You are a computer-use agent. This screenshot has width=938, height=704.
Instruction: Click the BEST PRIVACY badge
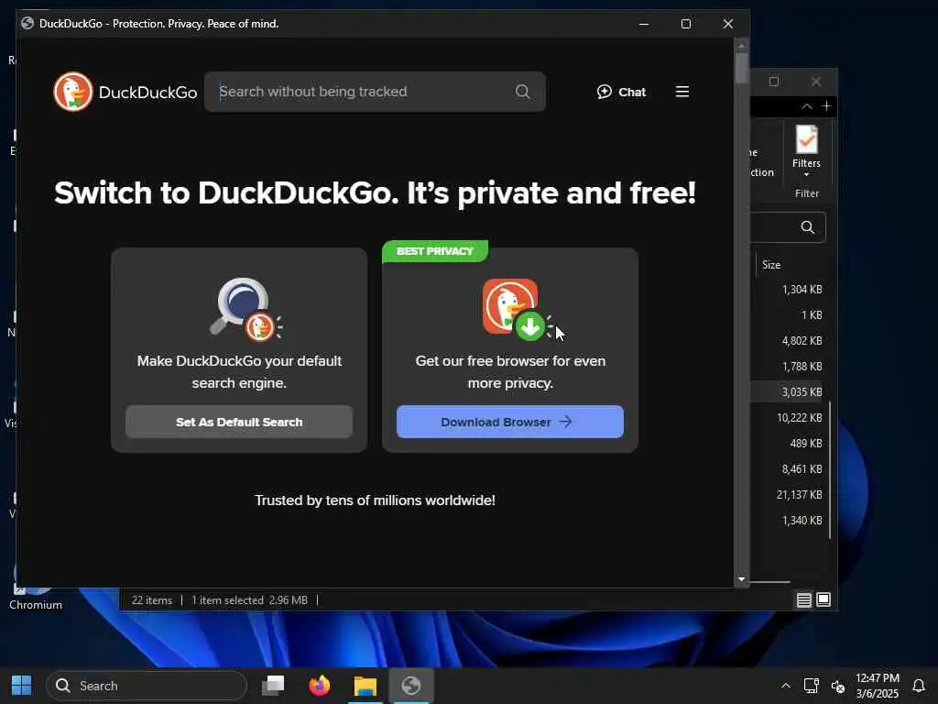click(x=435, y=251)
